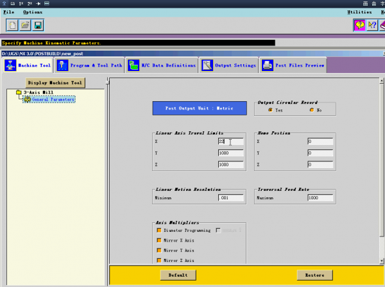Select 3-Axis Mill tree node

pos(38,92)
